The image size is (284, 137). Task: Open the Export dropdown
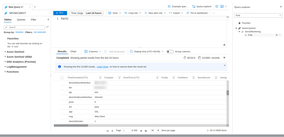[x=176, y=13]
